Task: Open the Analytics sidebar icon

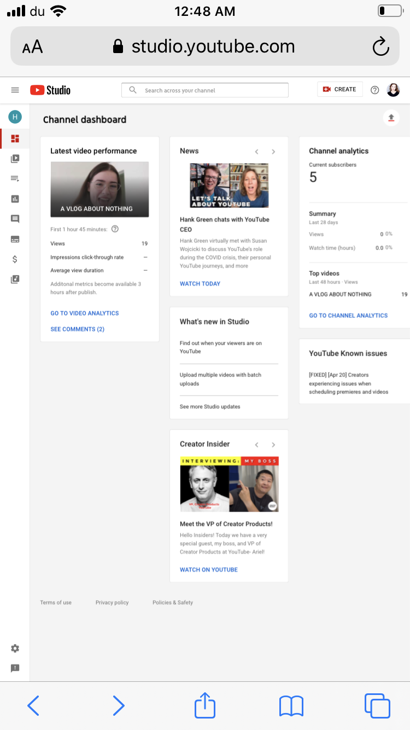Action: (15, 199)
